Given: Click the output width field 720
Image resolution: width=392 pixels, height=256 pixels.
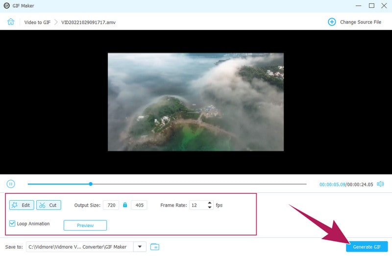Looking at the screenshot, I should (x=111, y=205).
